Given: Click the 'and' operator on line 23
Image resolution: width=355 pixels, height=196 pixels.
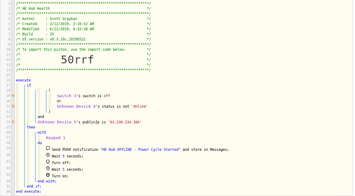Looking at the screenshot, I should (x=41, y=117).
